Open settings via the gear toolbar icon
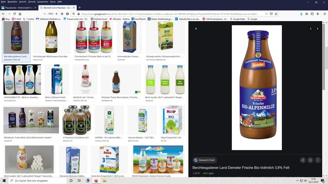Screen dimensions: 328x184 (x=62, y=14)
